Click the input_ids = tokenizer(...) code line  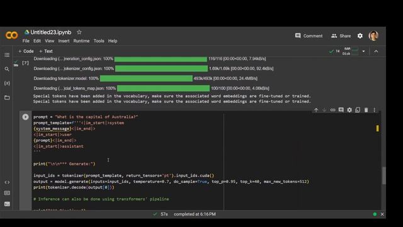pyautogui.click(x=123, y=175)
